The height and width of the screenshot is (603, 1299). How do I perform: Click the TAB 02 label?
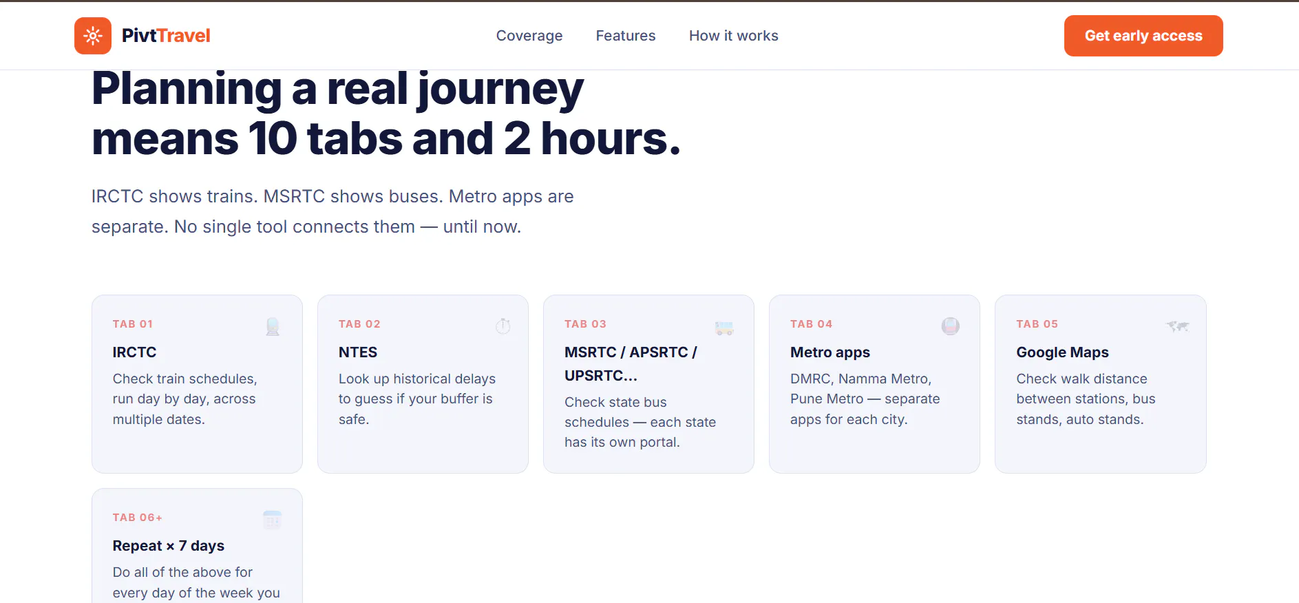359,324
